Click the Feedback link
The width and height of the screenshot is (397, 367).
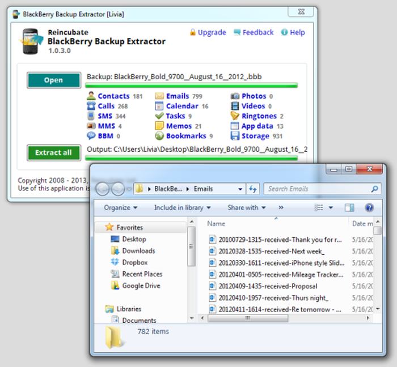pyautogui.click(x=258, y=32)
